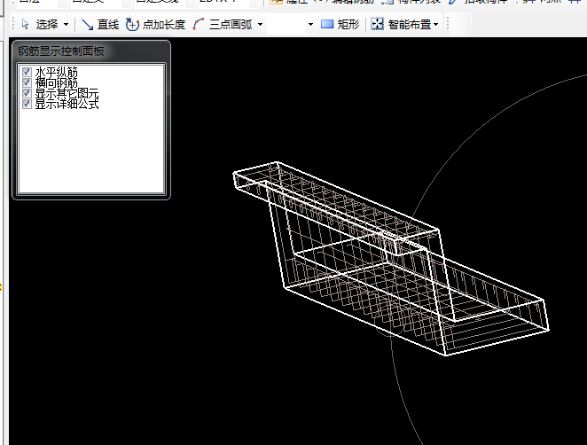Select the 矩形 rectangle tool

pos(340,25)
